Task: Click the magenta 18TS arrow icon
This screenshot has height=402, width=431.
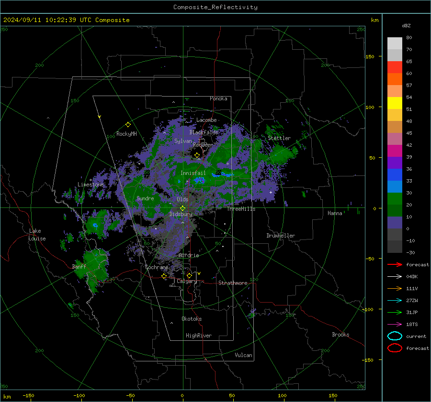Action: pos(395,325)
